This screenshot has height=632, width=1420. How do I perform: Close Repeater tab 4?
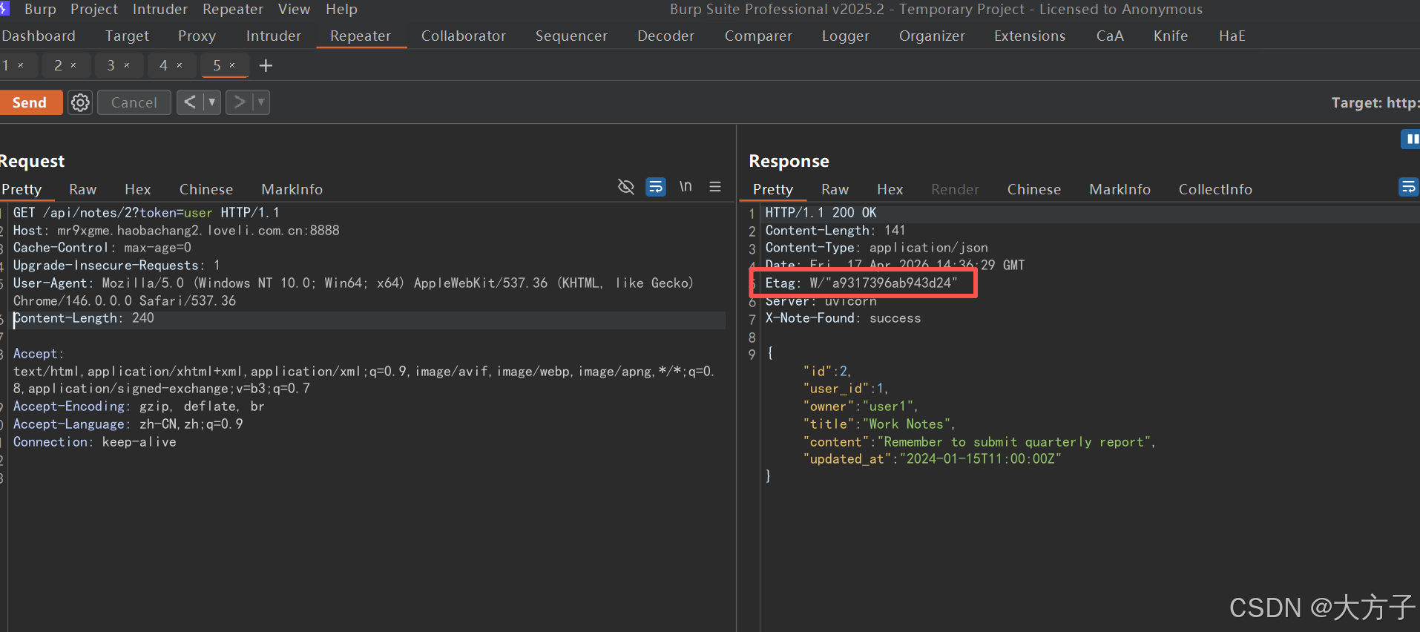[180, 65]
